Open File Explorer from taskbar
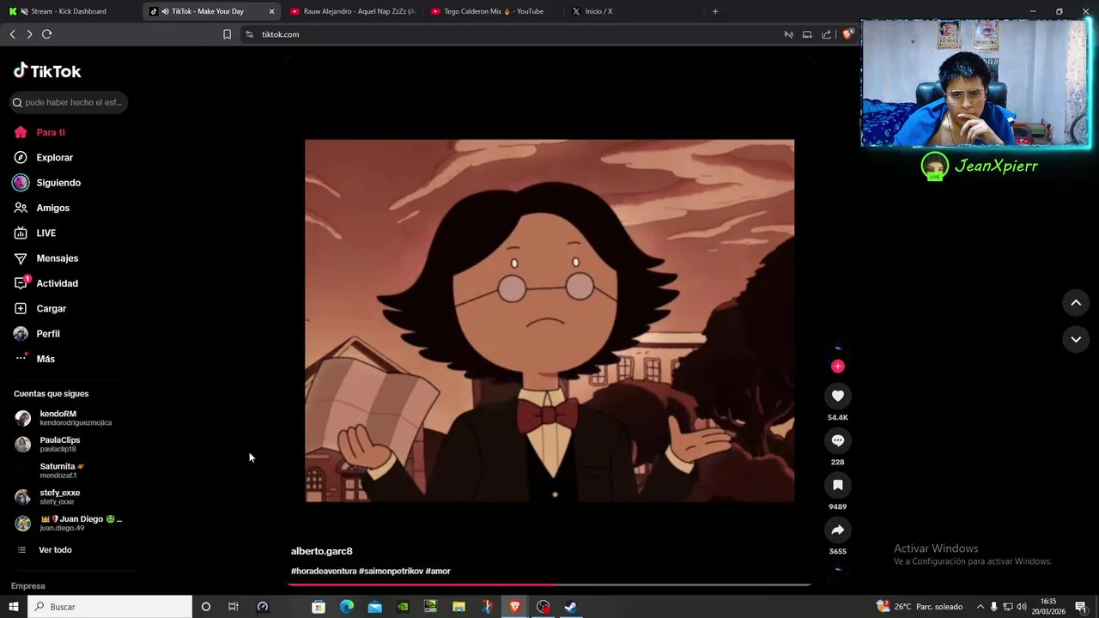 pos(458,607)
